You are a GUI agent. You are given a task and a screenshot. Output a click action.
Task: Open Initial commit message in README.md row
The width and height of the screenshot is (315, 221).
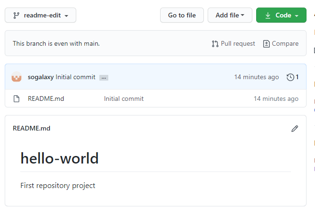[x=124, y=98]
